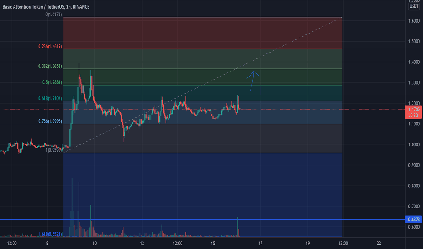Click the 1.1000 price axis value
423x249 pixels.
414,124
